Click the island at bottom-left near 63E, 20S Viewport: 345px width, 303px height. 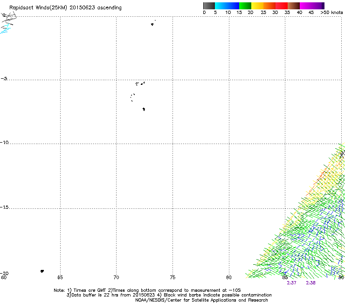point(42,271)
